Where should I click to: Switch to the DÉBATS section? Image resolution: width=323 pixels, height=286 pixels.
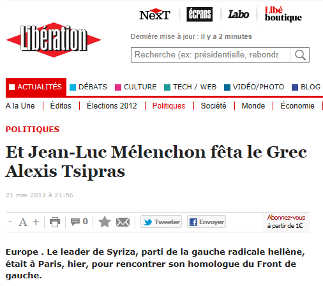88,87
